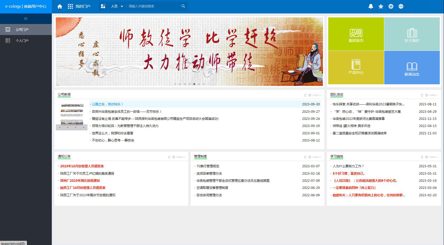This screenshot has height=245, width=444.
Task: Refresh the 公司新闻 panel
Action: (x=305, y=95)
